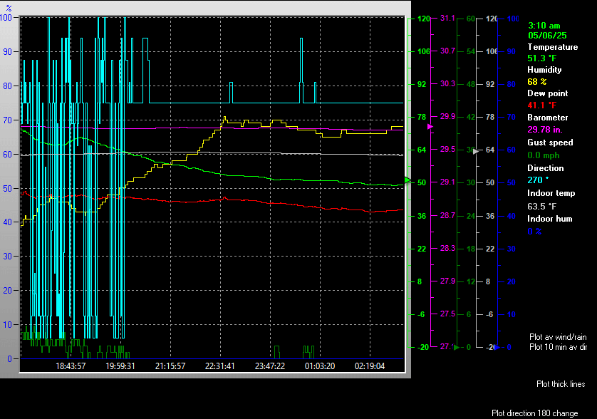Viewport: 597px width, 419px height.
Task: Click the time label 19:59:31
Action: click(120, 366)
